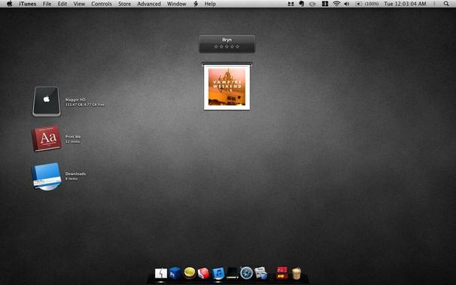456x285 pixels.
Task: Open the Advanced menu
Action: click(149, 4)
